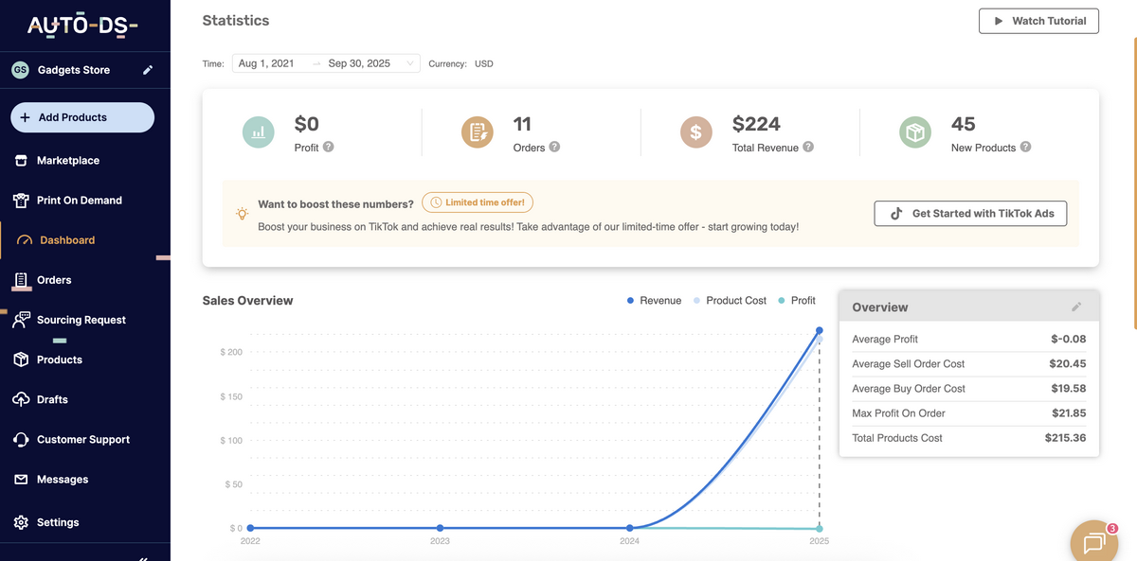Image resolution: width=1137 pixels, height=561 pixels.
Task: Click the teal Profit stat icon badge
Action: click(x=259, y=132)
